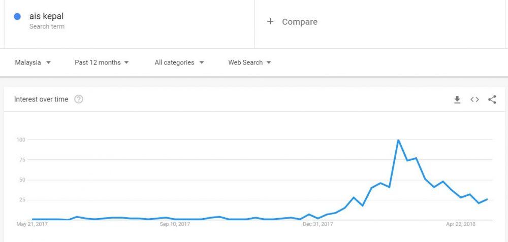Click the blue dot for ais kepal
The width and height of the screenshot is (508, 242).
tap(17, 17)
